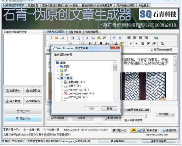Apply superscript formatting
The width and height of the screenshot is (182, 146).
pos(131,44)
